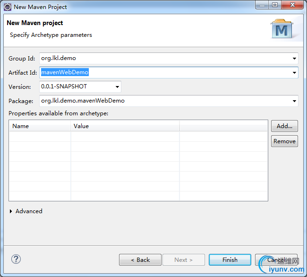
Task: Open the Artifact Id dropdown arrow
Action: click(x=294, y=73)
